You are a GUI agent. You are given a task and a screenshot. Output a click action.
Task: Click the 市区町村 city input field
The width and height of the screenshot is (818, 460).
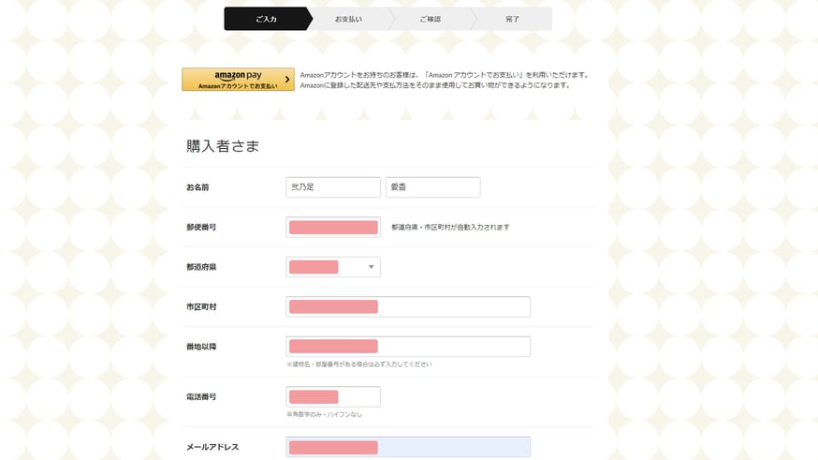(x=408, y=306)
